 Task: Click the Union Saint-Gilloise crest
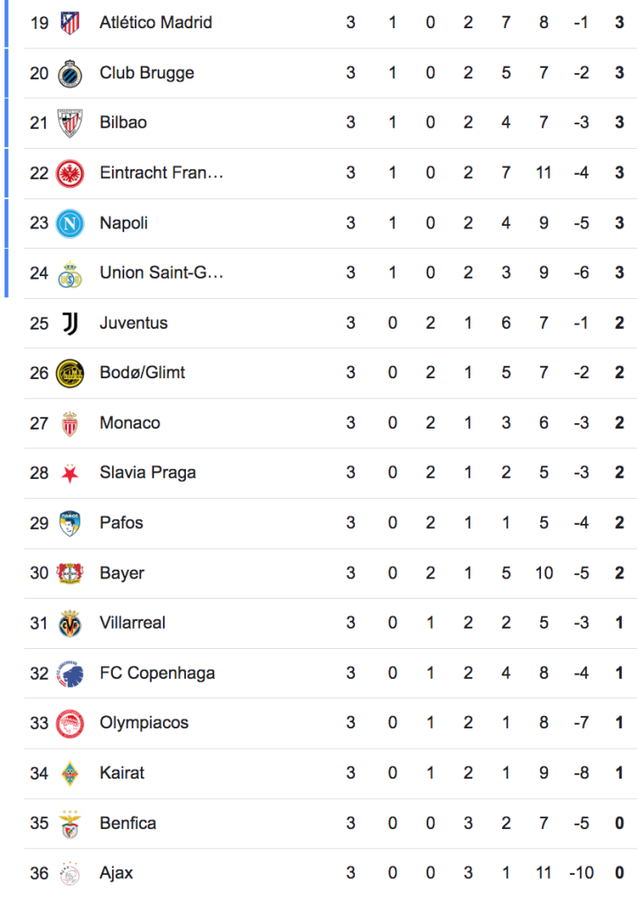click(x=70, y=273)
